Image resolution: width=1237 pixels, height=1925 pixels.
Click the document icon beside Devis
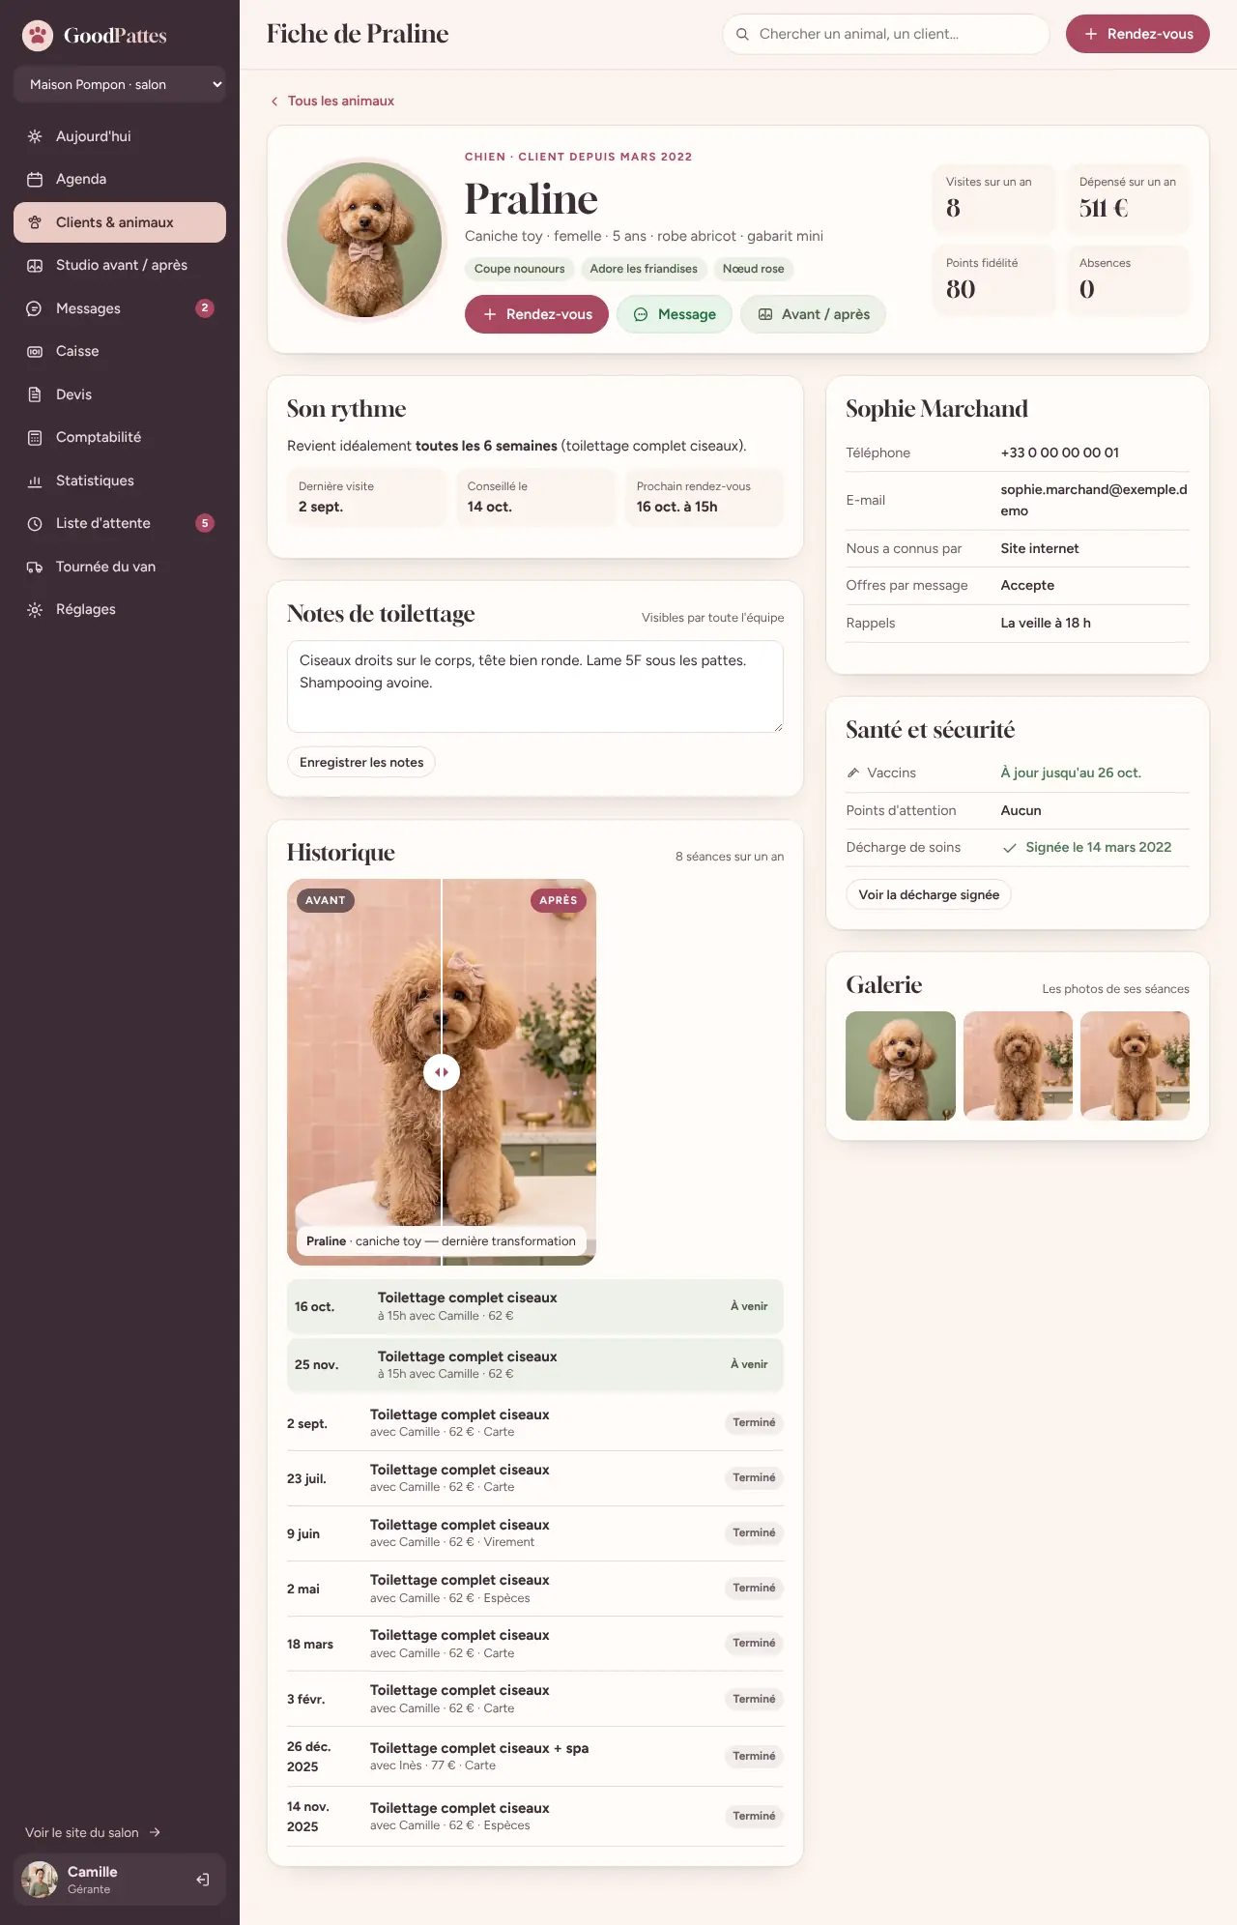(35, 394)
